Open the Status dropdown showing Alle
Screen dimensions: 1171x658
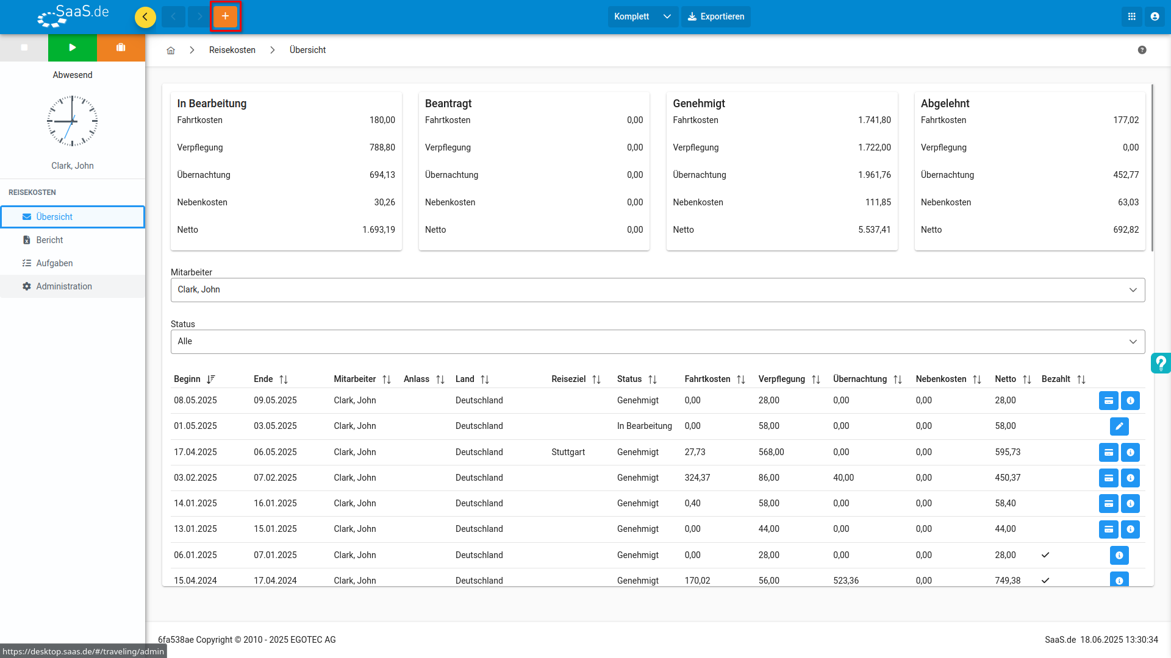[x=657, y=342]
